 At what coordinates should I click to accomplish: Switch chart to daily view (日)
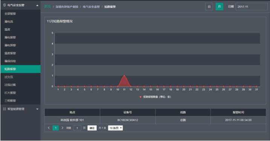pyautogui.click(x=209, y=7)
